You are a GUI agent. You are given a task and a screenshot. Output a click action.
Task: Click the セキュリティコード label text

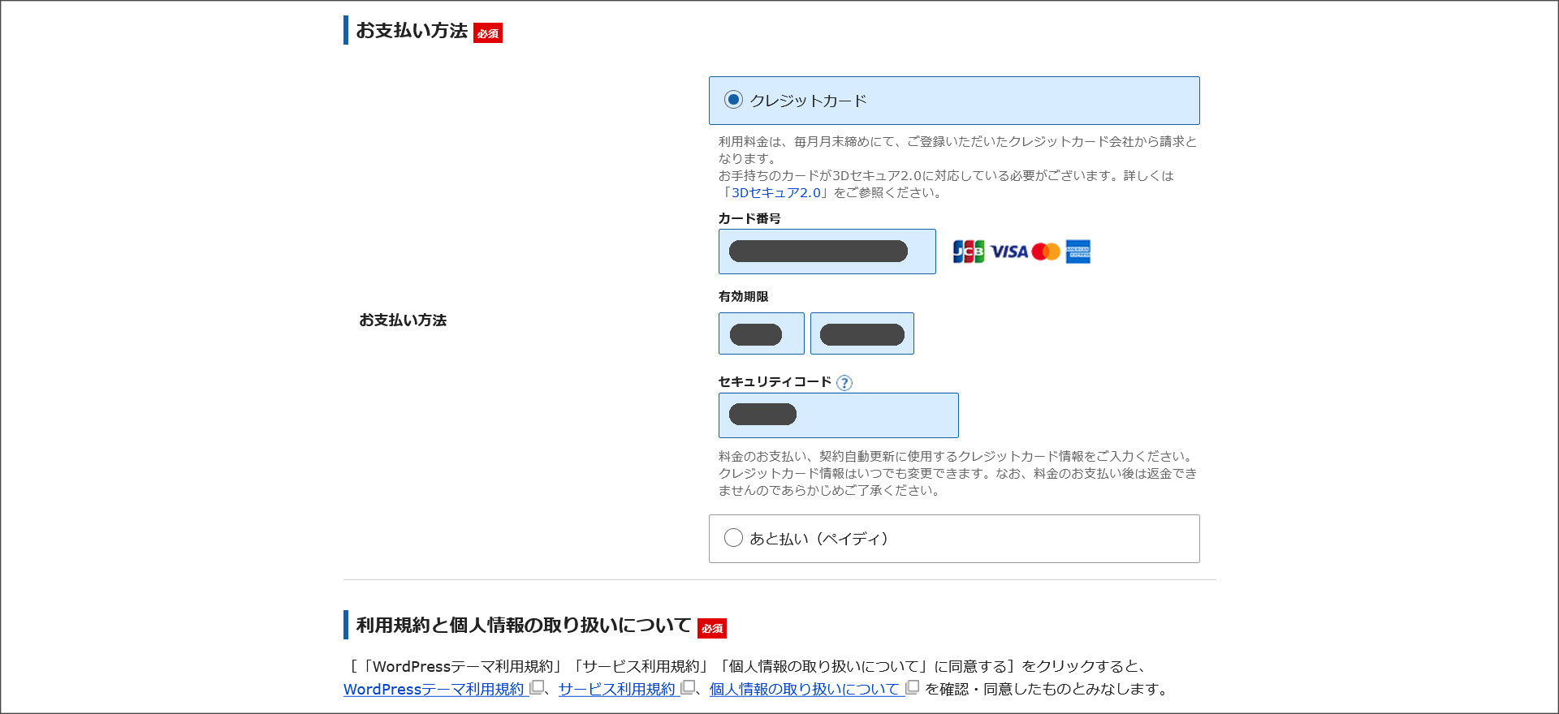[775, 381]
